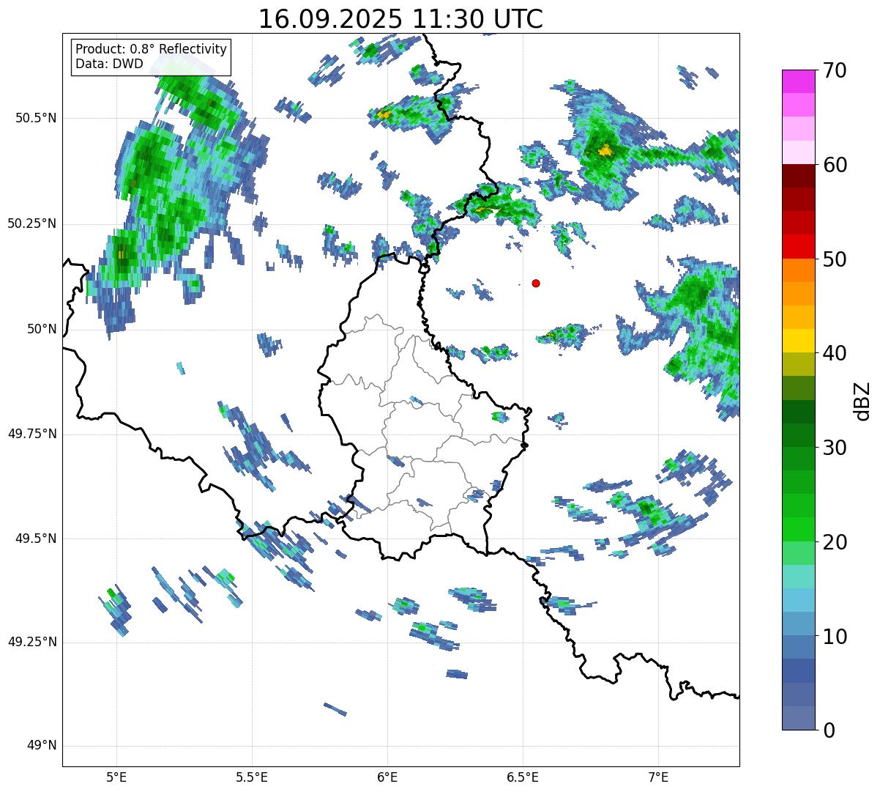880x792 pixels.
Task: Click the latitude label 50.25°N
Action: (x=31, y=223)
